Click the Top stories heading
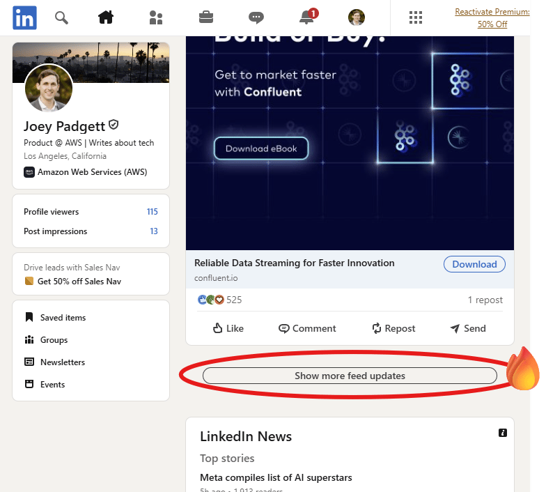 pyautogui.click(x=227, y=459)
